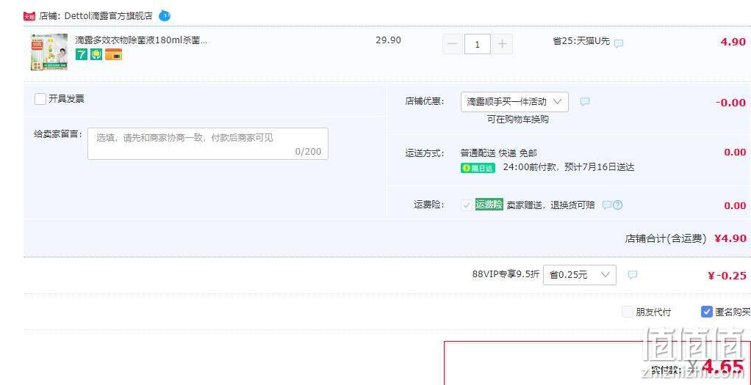
Task: Tick the 朋友代付 friend-pay checkbox
Action: pyautogui.click(x=627, y=312)
